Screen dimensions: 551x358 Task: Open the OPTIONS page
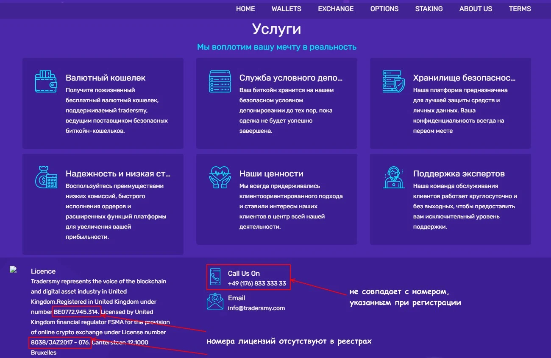384,8
